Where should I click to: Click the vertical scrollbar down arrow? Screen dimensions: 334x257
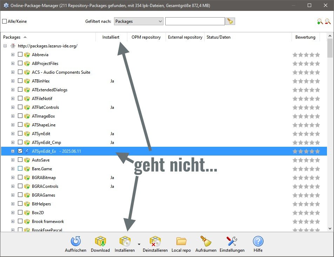pos(330,229)
